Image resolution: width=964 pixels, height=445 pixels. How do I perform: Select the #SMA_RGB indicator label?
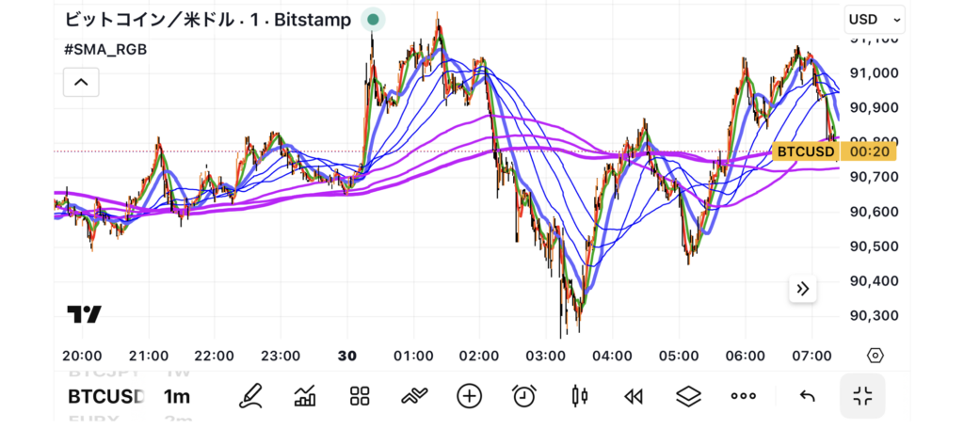tap(104, 49)
